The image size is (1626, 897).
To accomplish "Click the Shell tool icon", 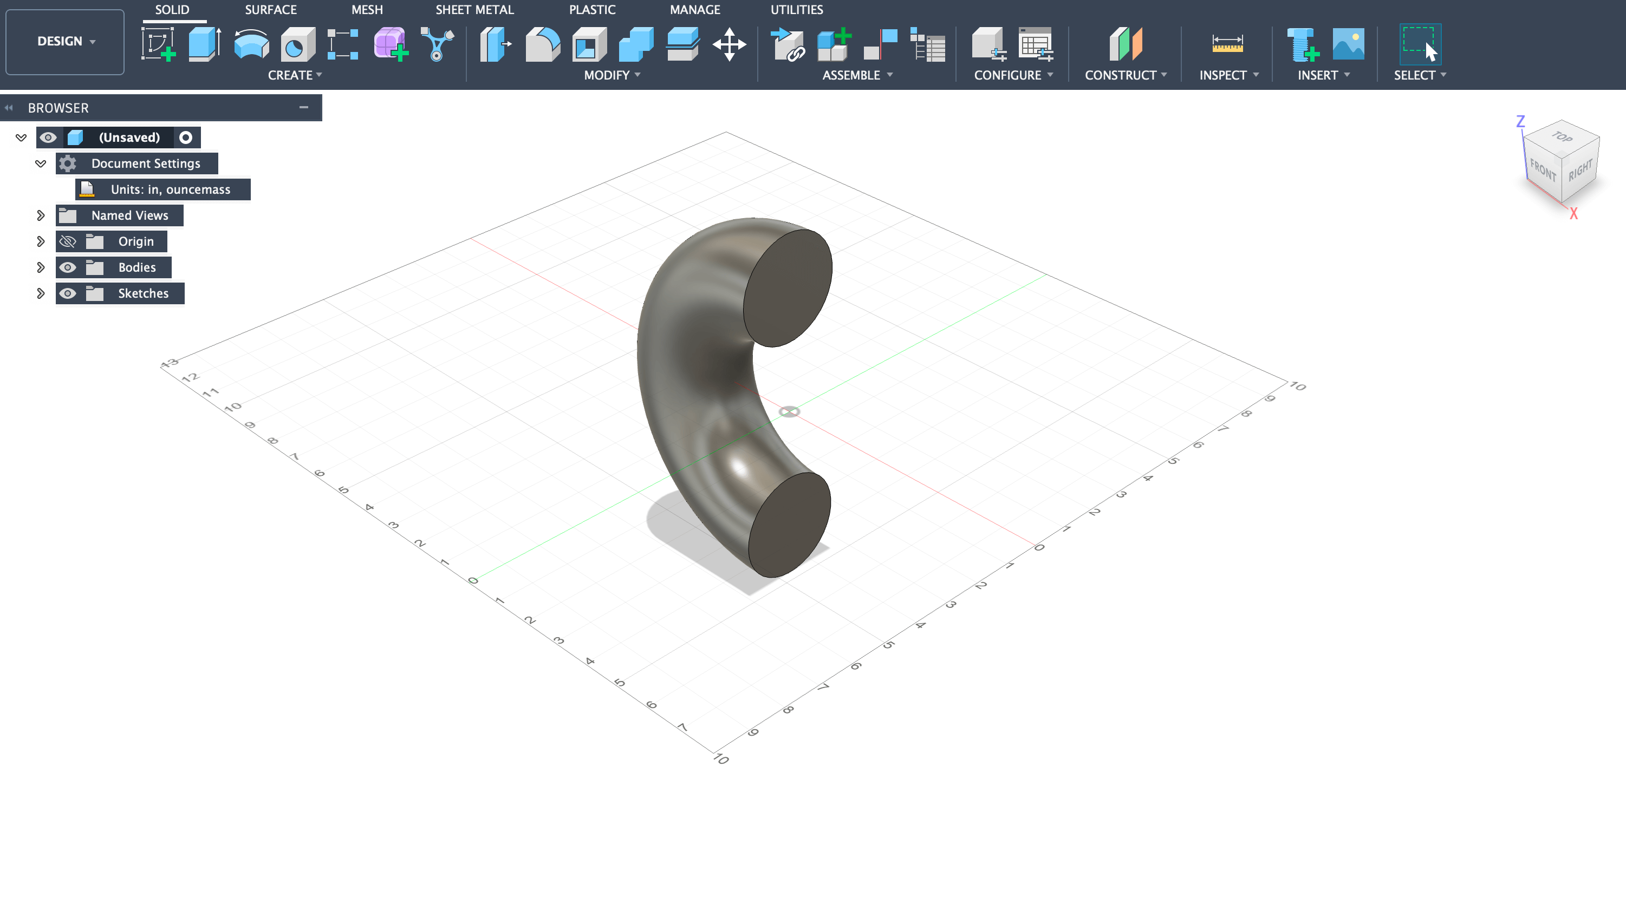I will 588,44.
